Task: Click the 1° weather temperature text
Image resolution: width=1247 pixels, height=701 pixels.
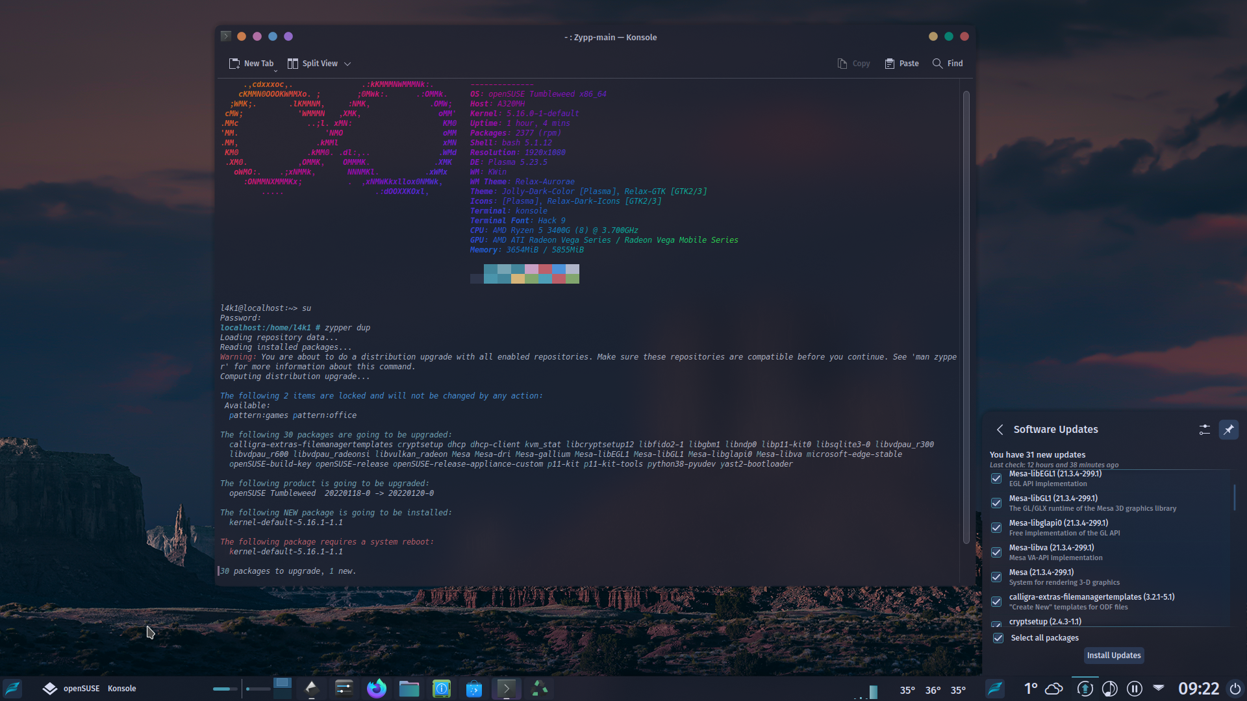Action: point(1031,689)
